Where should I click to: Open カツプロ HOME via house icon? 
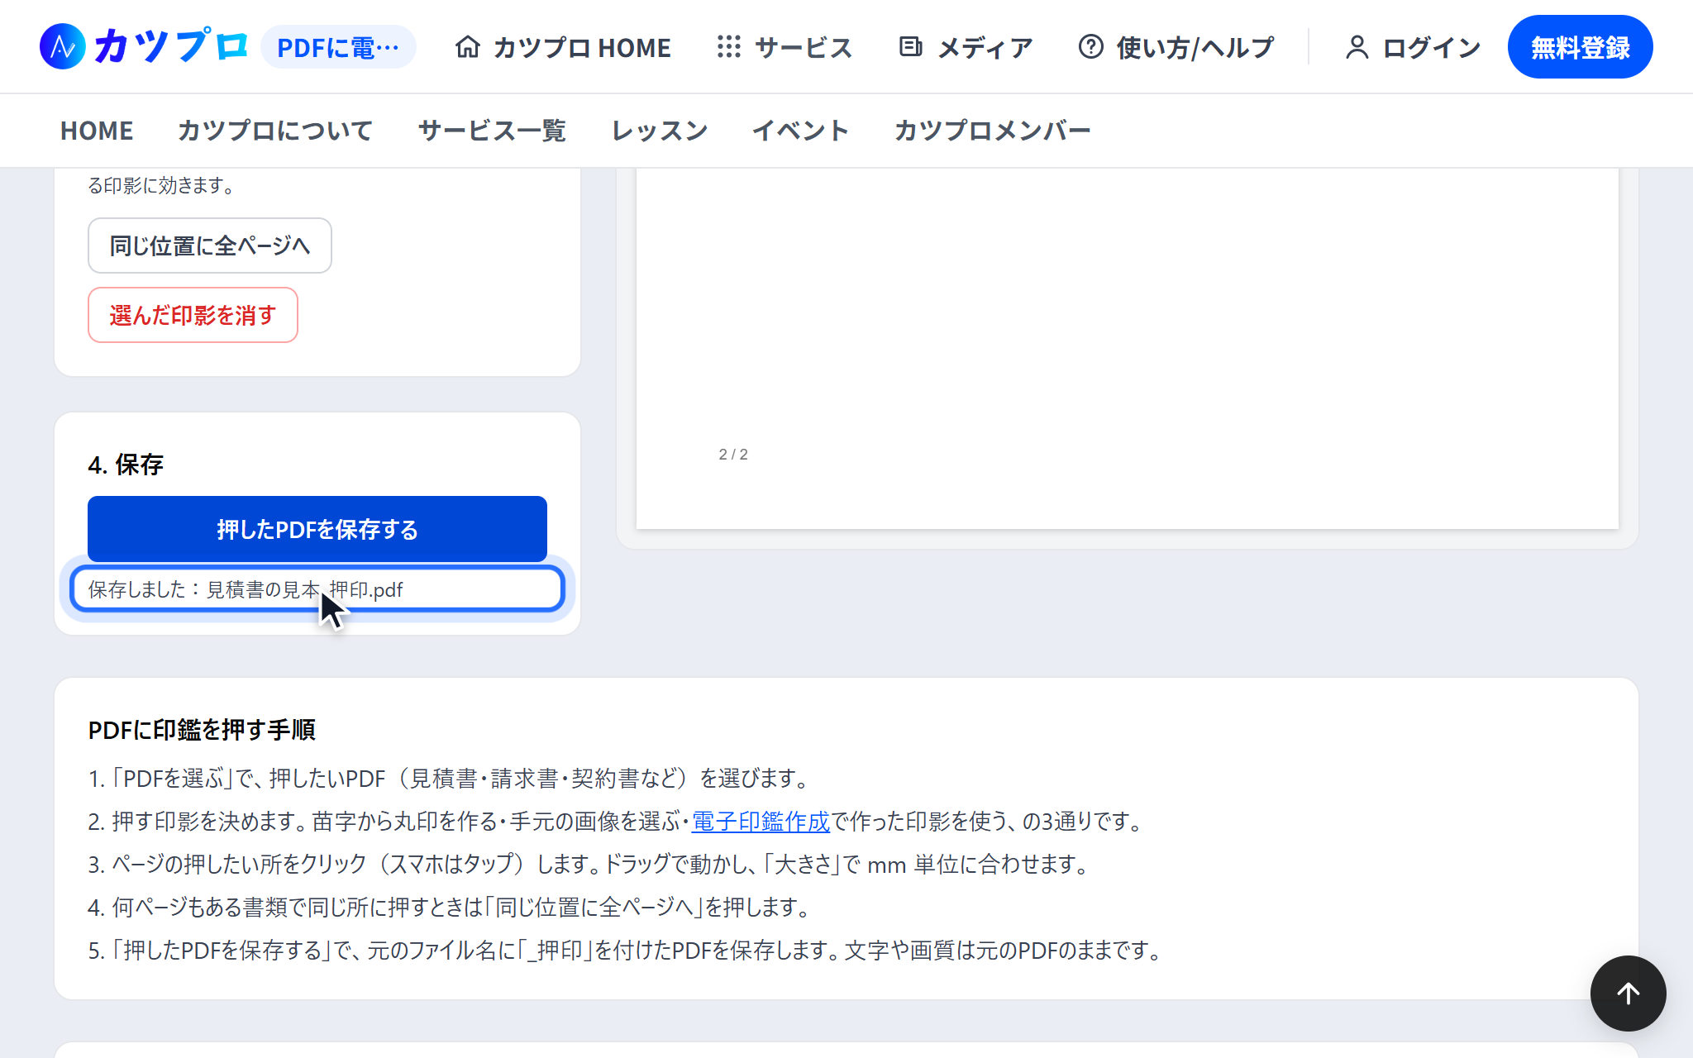(x=468, y=47)
